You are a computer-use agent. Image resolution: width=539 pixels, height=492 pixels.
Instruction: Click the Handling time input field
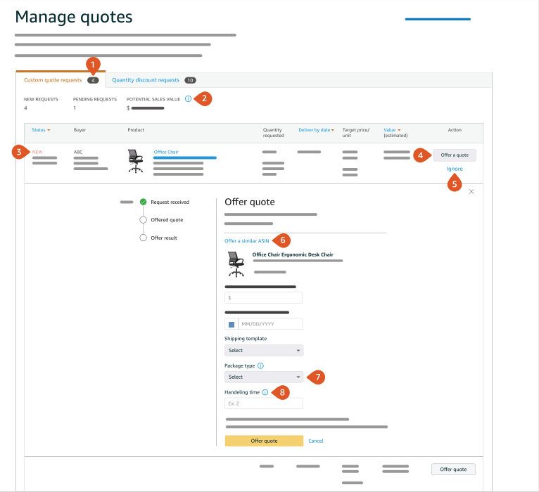[264, 403]
